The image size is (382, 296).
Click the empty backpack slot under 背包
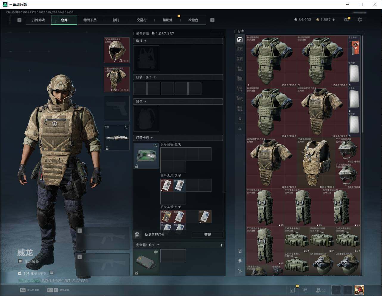(146, 119)
